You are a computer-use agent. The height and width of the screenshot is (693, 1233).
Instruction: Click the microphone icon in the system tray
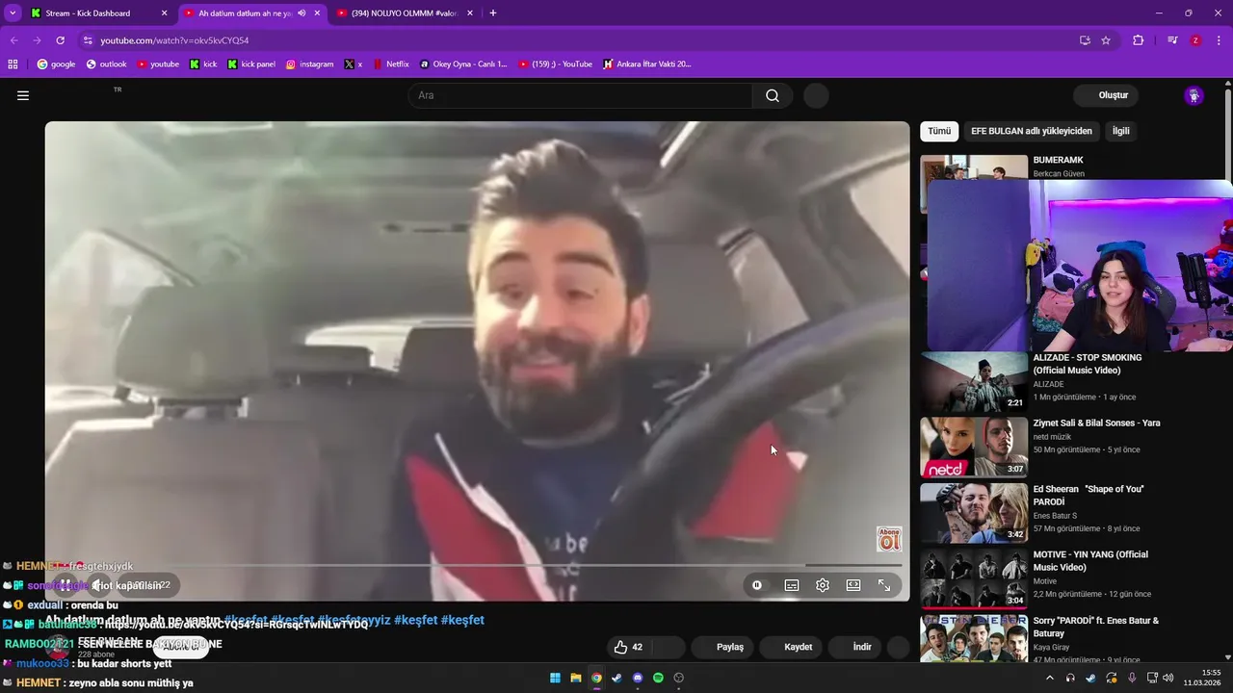(1132, 678)
